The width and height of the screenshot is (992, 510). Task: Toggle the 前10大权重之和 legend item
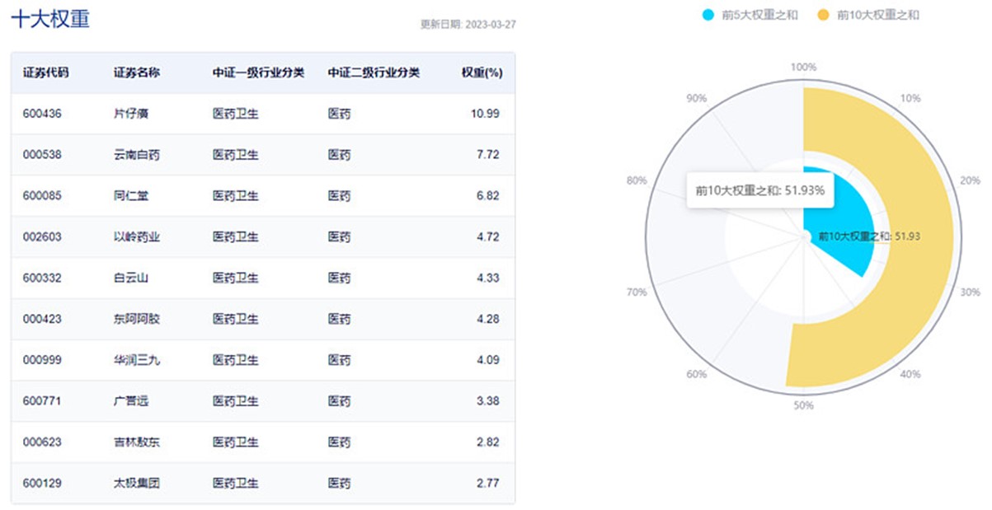[x=868, y=15]
